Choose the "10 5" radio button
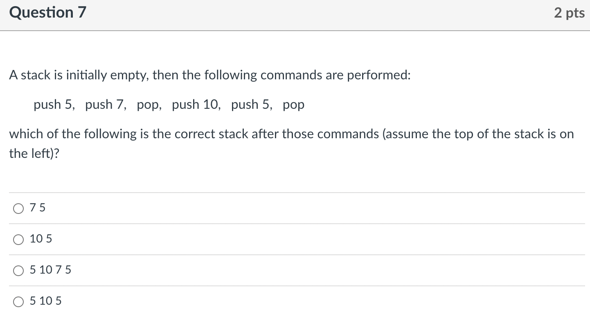Viewport: 590px width, 319px height. pyautogui.click(x=18, y=240)
